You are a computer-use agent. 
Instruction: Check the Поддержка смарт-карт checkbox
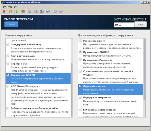(x=80, y=97)
